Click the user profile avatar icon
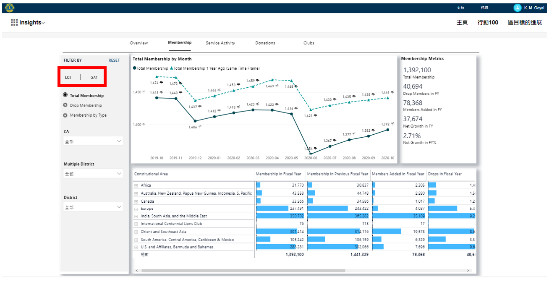The width and height of the screenshot is (549, 282). [517, 8]
